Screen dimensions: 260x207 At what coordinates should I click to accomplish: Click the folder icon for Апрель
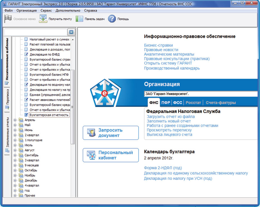point(21,120)
